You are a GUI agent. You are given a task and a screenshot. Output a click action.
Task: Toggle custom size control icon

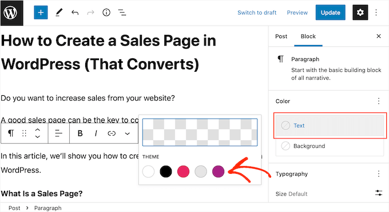pos(379,193)
